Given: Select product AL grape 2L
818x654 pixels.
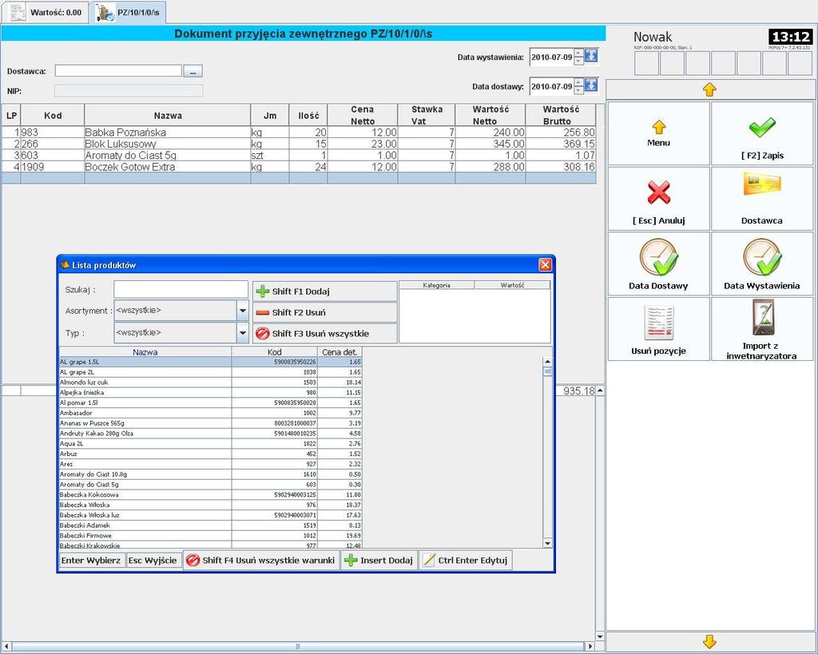Looking at the screenshot, I should (x=210, y=372).
